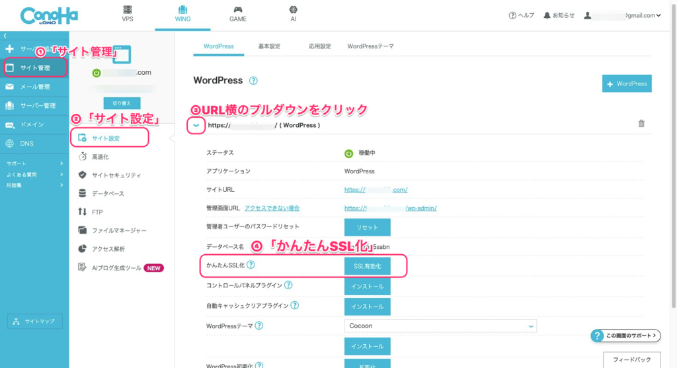Viewport: 677px width, 368px height.
Task: Open the WordPressテーマ Cocoon dropdown
Action: 440,326
